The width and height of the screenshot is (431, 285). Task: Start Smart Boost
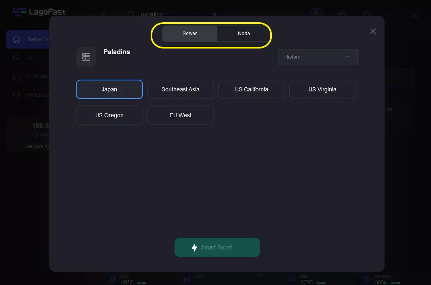tap(217, 247)
